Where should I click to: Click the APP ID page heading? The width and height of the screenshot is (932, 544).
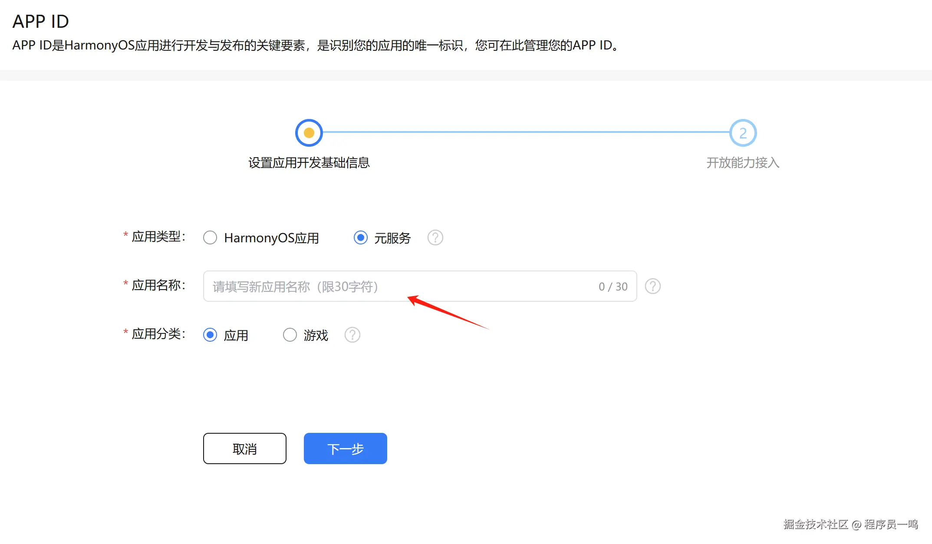pos(40,21)
